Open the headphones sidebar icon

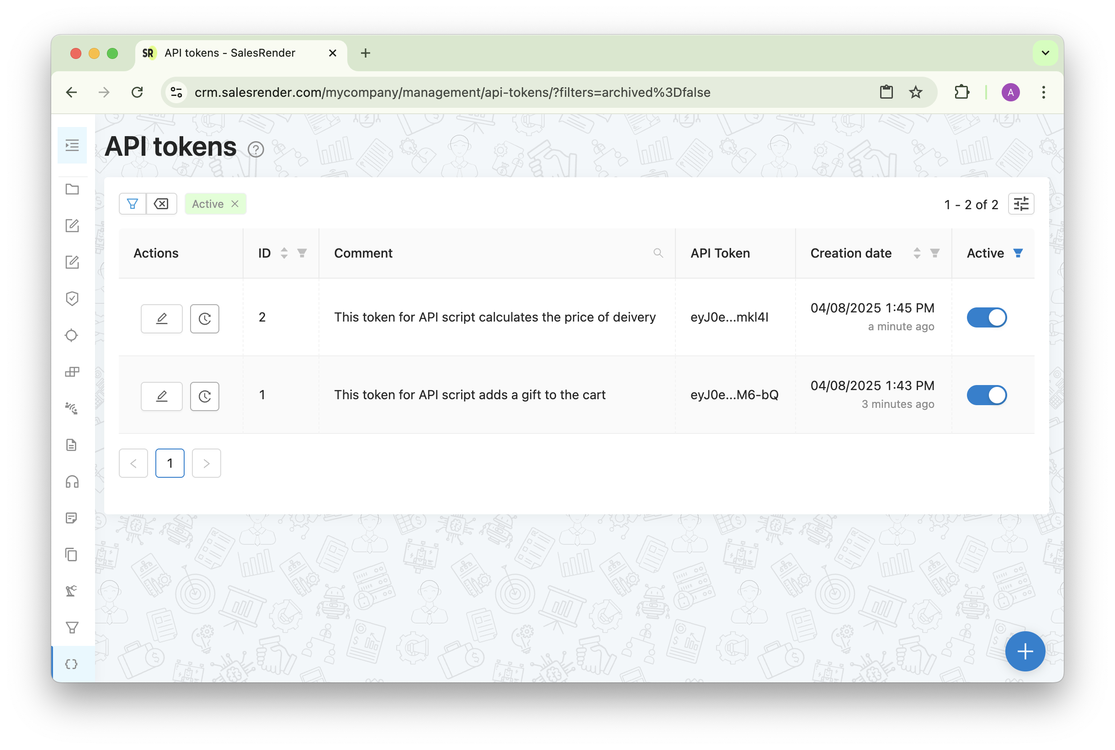pos(72,482)
